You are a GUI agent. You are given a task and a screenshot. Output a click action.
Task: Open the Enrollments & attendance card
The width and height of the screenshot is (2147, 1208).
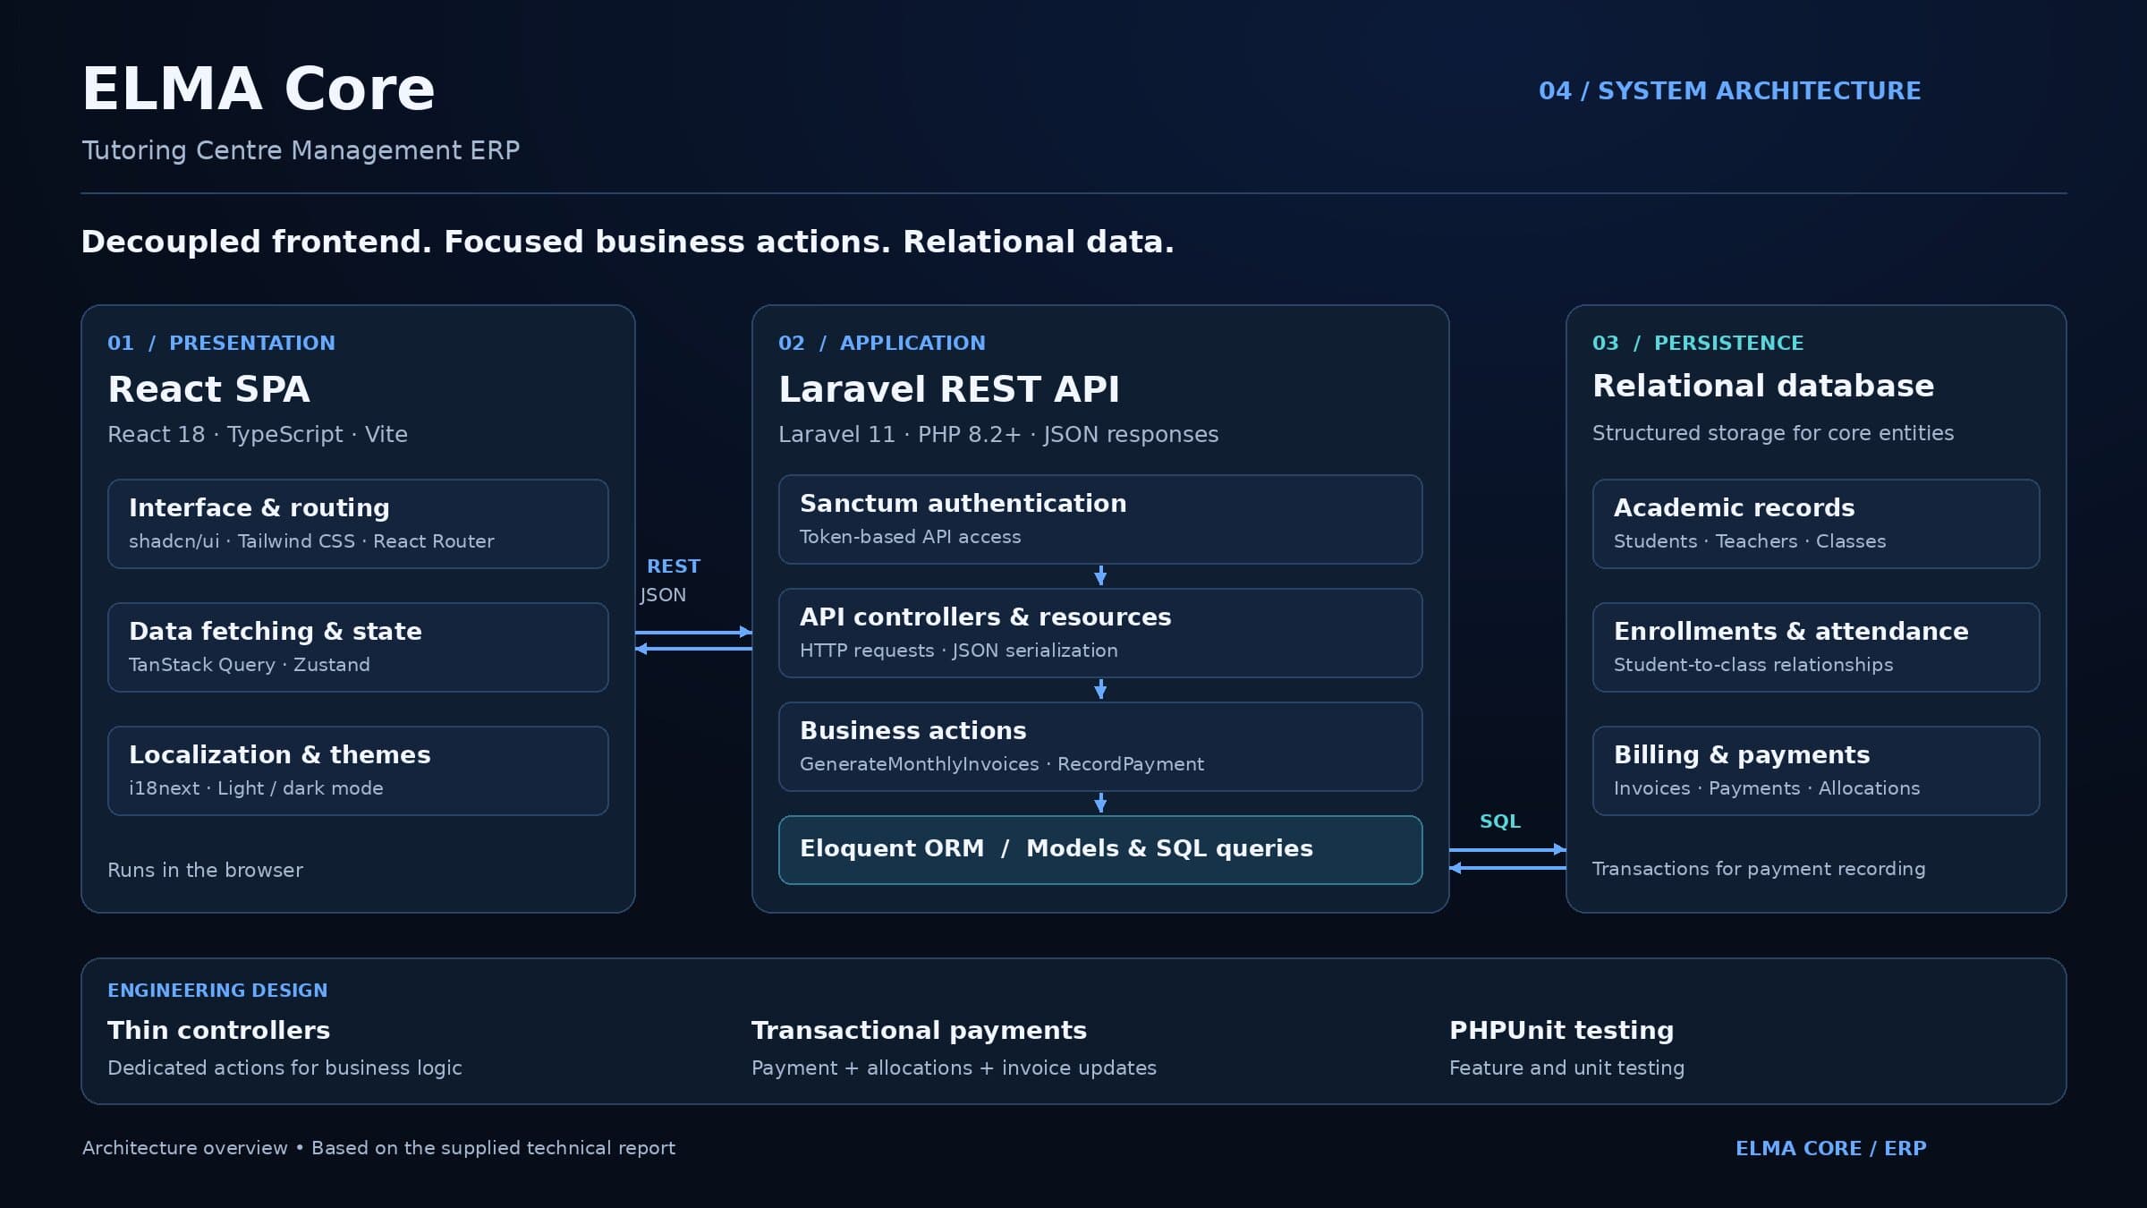coord(1816,647)
